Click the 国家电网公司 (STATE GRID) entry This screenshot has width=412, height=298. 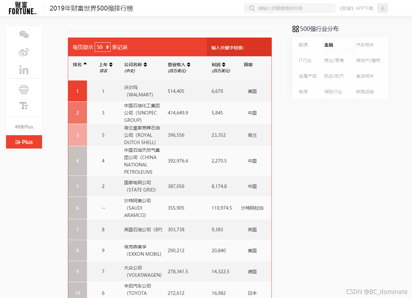pos(140,186)
